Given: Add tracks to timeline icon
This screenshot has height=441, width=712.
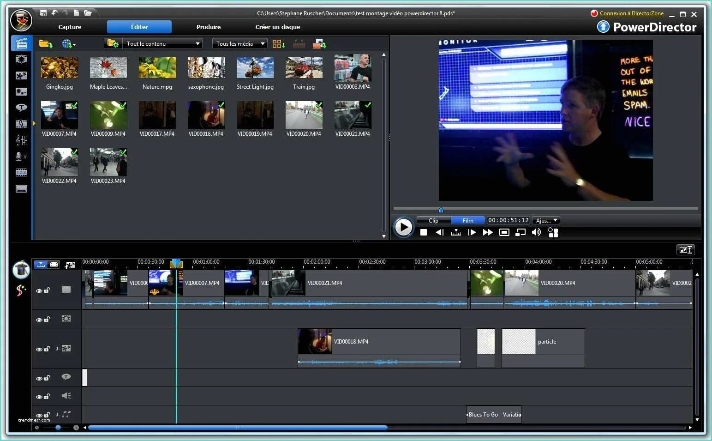Looking at the screenshot, I should click(x=70, y=265).
